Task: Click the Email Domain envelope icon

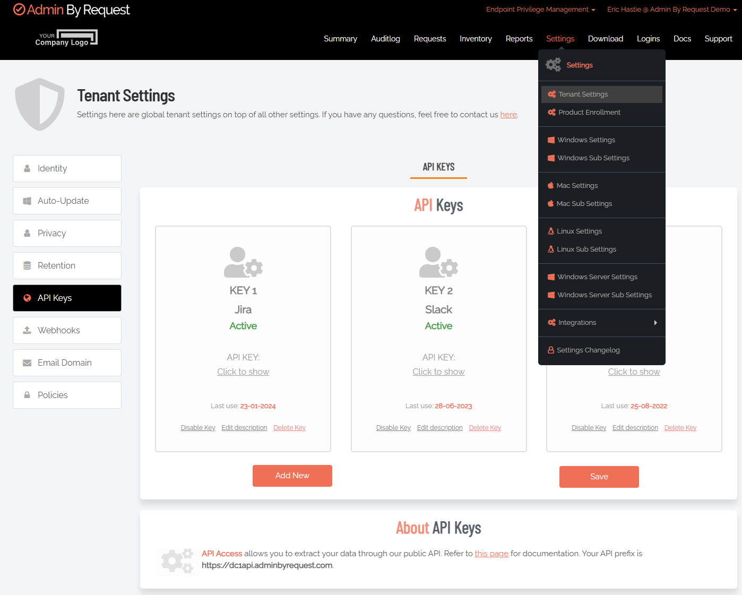Action: pyautogui.click(x=27, y=363)
